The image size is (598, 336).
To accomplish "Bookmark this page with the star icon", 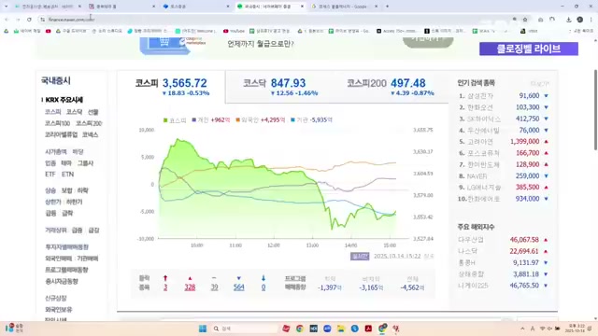I will (x=525, y=20).
